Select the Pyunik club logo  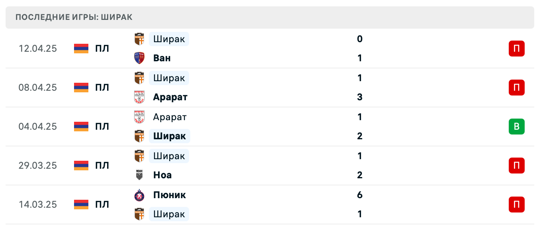coord(139,195)
